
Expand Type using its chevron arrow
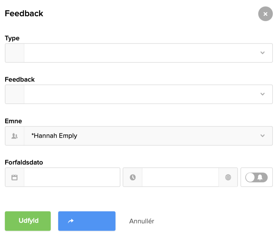click(263, 53)
